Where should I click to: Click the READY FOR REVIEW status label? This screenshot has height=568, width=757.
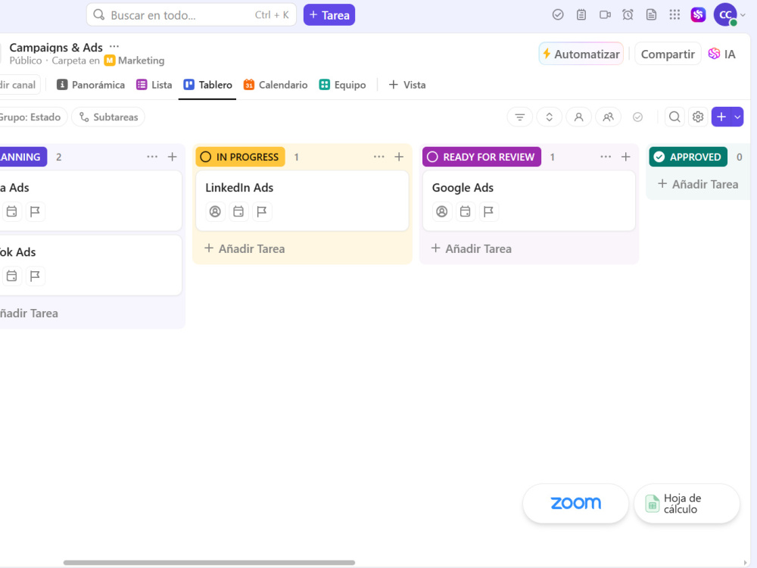pos(481,157)
